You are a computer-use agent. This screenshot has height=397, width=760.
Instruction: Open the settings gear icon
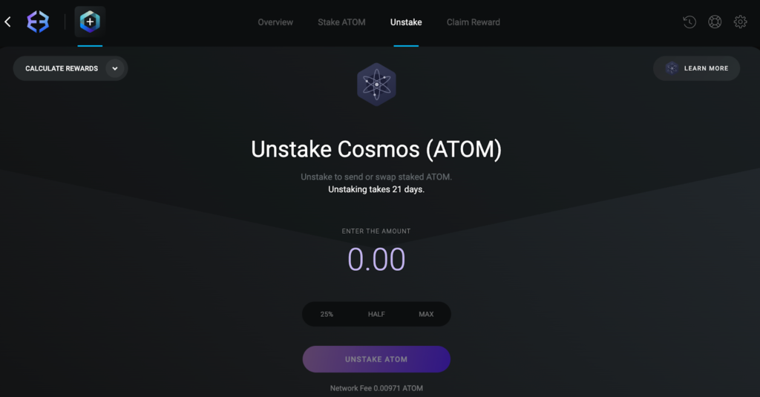click(x=740, y=22)
